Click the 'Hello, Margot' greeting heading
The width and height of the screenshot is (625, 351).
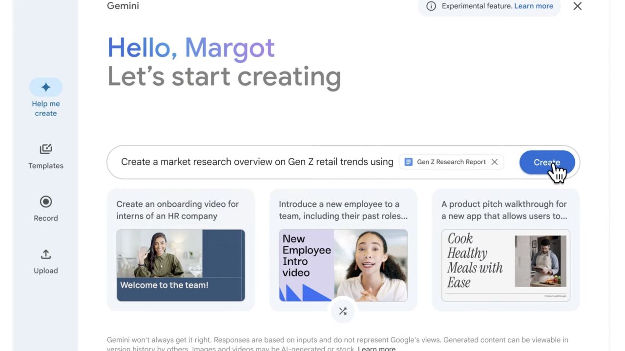point(191,48)
